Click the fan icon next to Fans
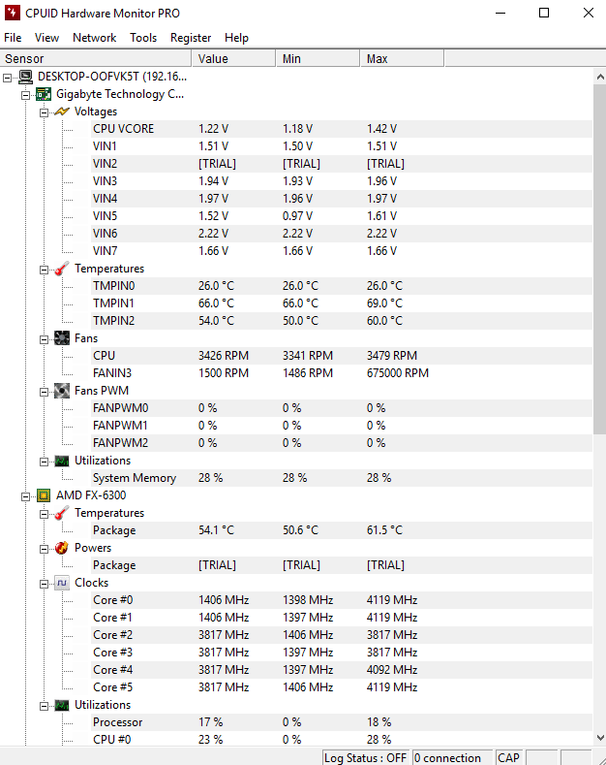606x765 pixels. (x=62, y=338)
